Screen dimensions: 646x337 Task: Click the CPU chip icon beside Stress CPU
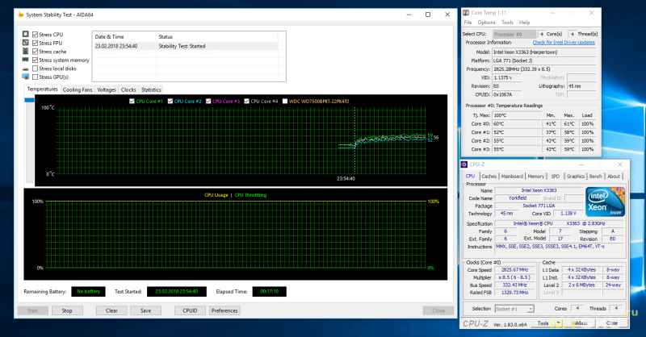click(26, 34)
